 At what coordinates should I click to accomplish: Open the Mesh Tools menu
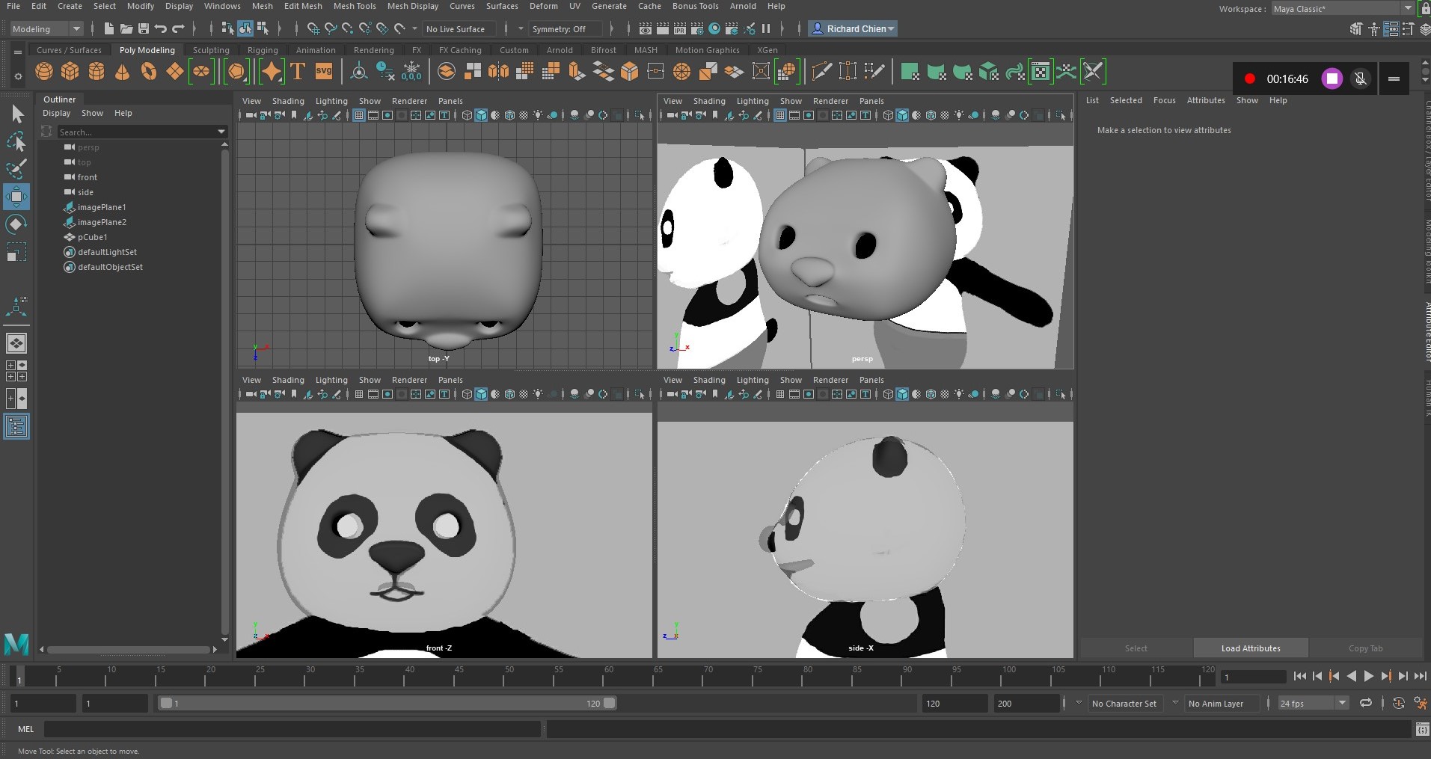tap(355, 6)
